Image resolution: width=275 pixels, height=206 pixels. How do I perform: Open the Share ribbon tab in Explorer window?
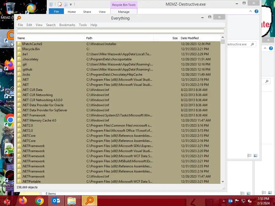click(x=87, y=12)
